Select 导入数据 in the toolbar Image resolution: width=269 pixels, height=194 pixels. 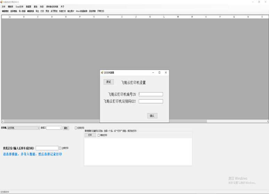22,11
